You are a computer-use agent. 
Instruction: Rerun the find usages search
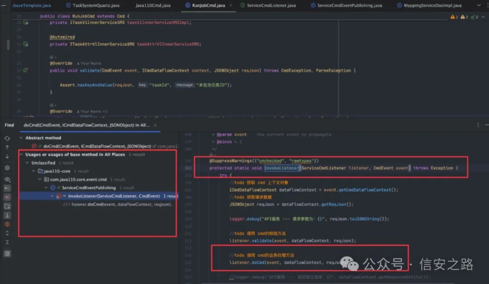coord(7,138)
